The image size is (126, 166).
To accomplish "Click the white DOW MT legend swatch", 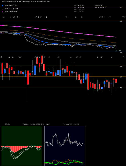I will pyautogui.click(x=3, y=9).
